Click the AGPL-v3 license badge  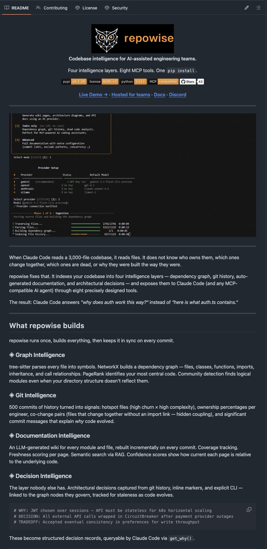pyautogui.click(x=103, y=82)
